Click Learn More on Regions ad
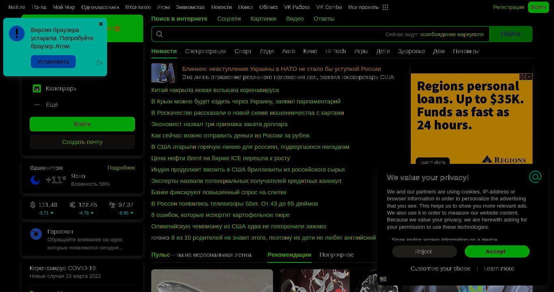554x292 pixels. (x=433, y=162)
